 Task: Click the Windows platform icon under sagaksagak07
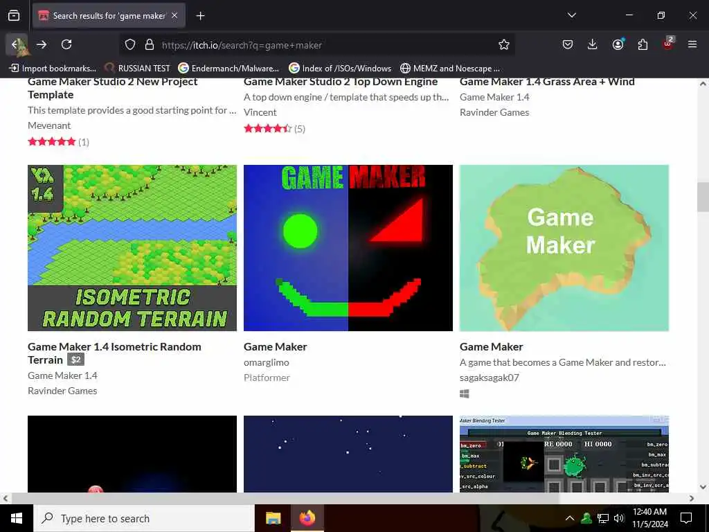[465, 394]
